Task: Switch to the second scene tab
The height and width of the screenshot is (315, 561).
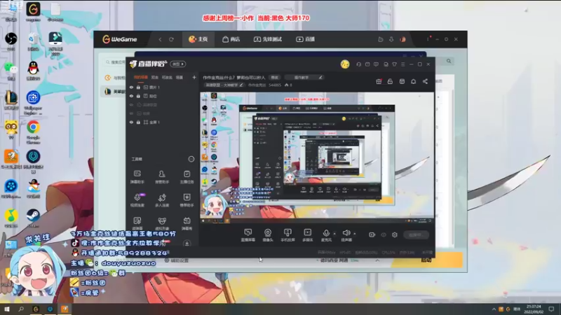Action: (x=154, y=77)
